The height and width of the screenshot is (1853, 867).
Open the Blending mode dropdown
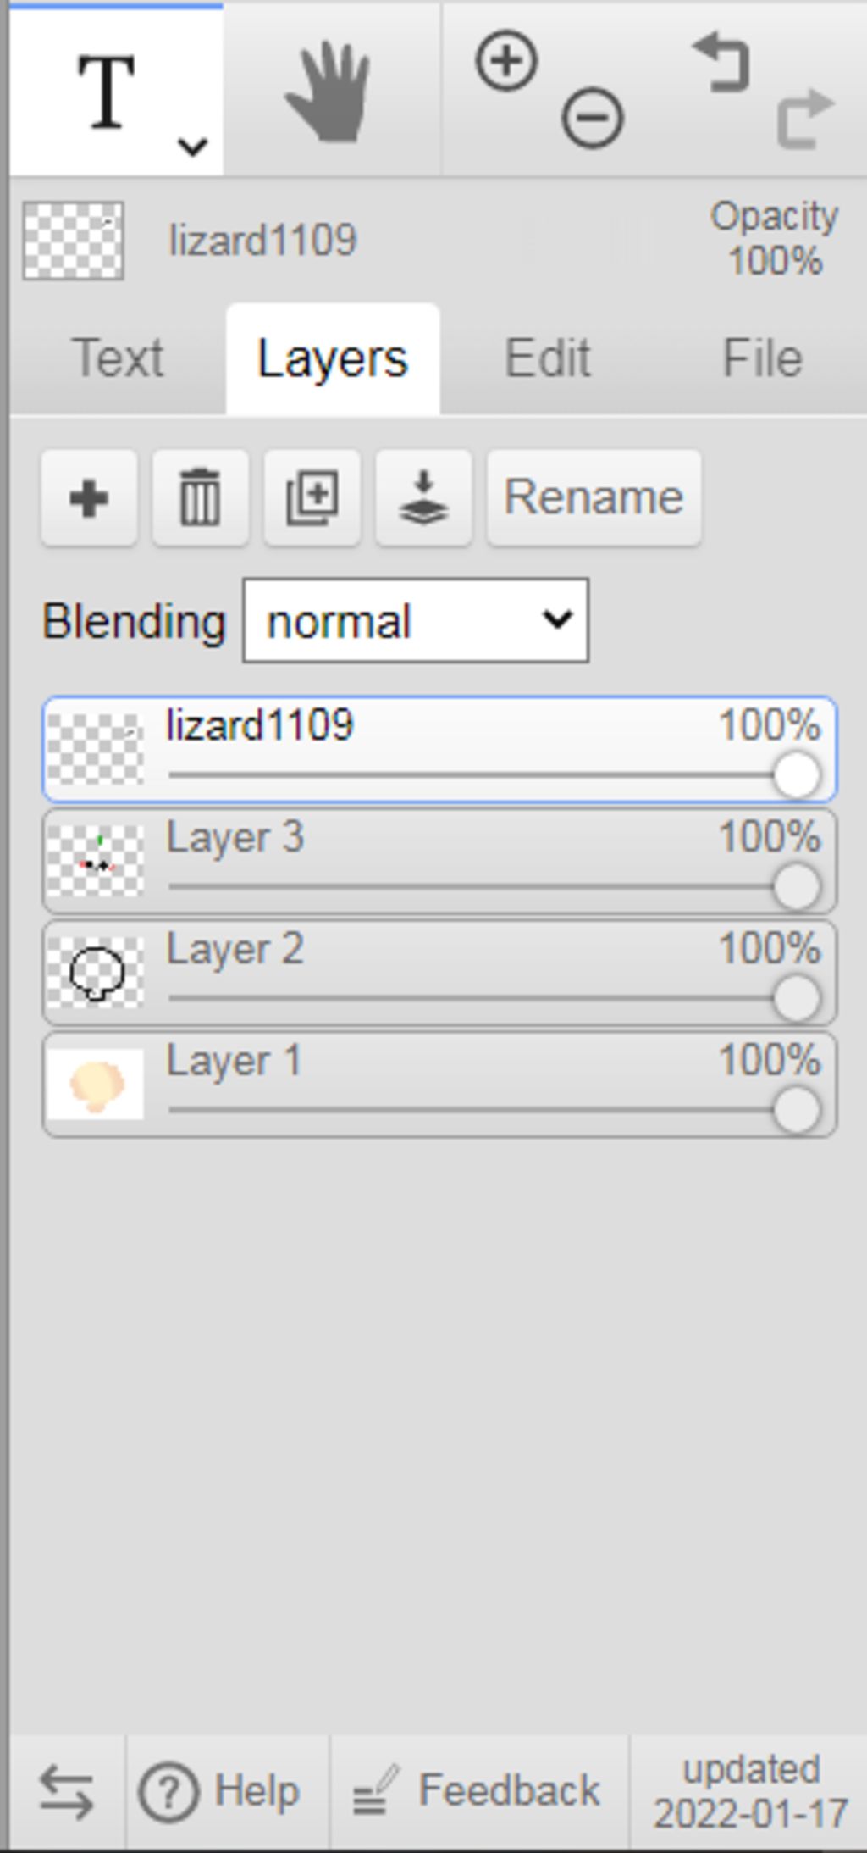[x=416, y=621]
